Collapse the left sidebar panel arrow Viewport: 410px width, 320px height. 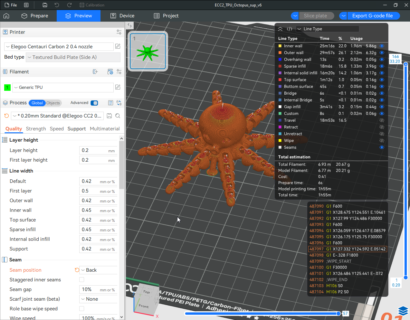click(129, 25)
